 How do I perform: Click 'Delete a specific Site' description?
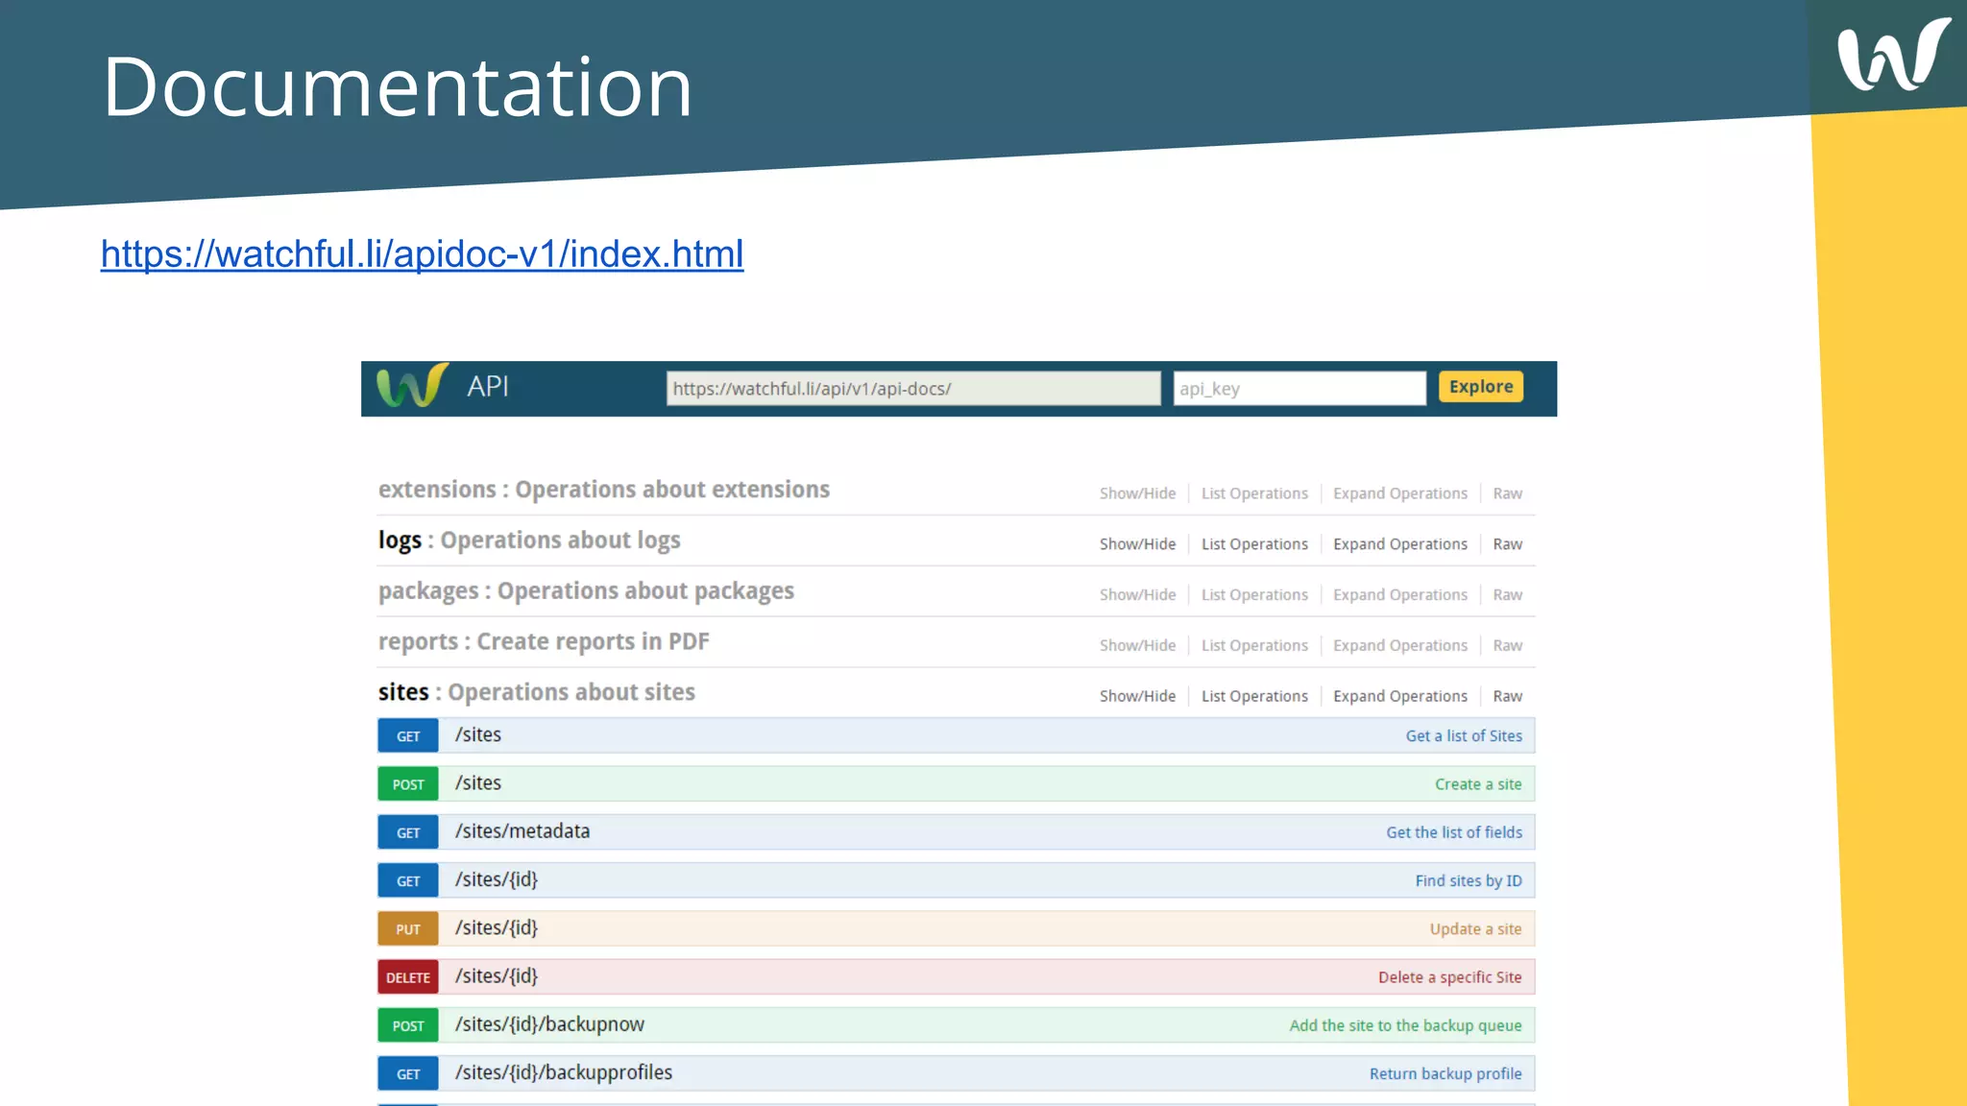pyautogui.click(x=1450, y=977)
